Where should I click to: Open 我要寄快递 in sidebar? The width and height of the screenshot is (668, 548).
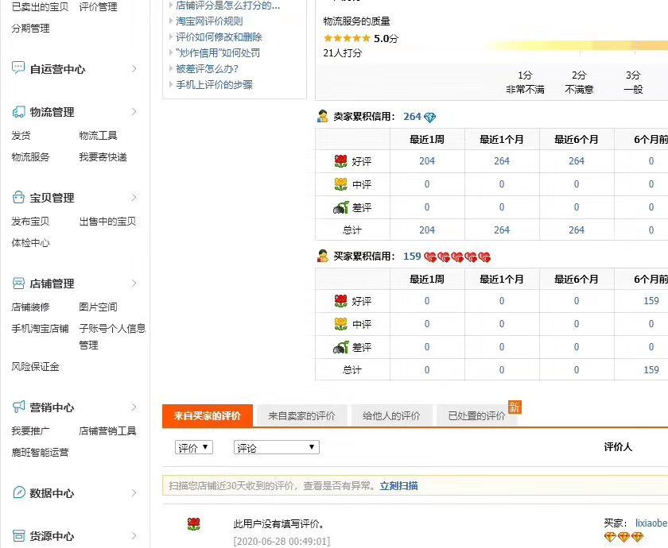pos(103,157)
